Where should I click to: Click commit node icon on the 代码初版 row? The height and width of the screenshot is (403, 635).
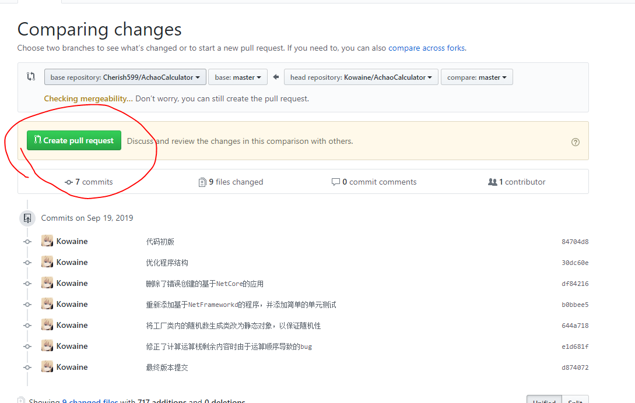tap(27, 242)
